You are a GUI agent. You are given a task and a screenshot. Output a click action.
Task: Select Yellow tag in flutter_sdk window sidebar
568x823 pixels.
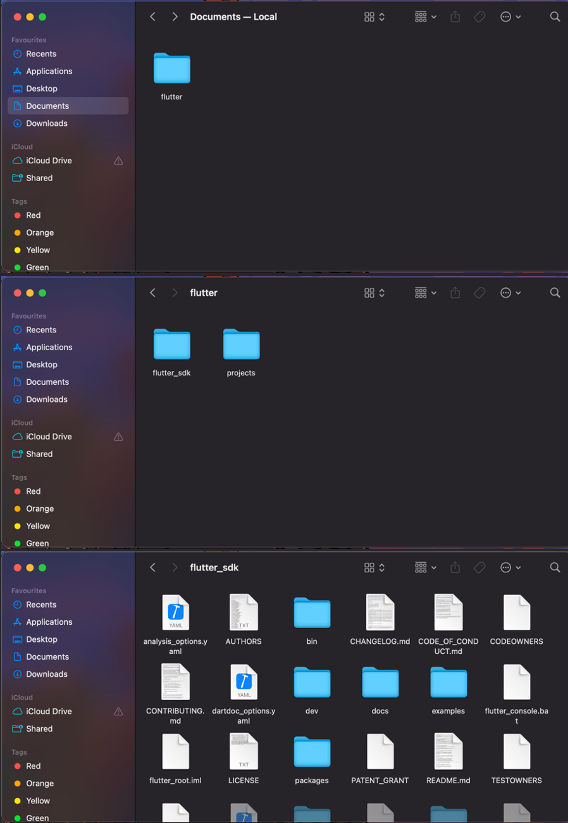(68, 801)
